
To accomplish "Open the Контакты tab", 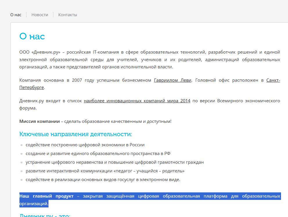I will [x=68, y=15].
